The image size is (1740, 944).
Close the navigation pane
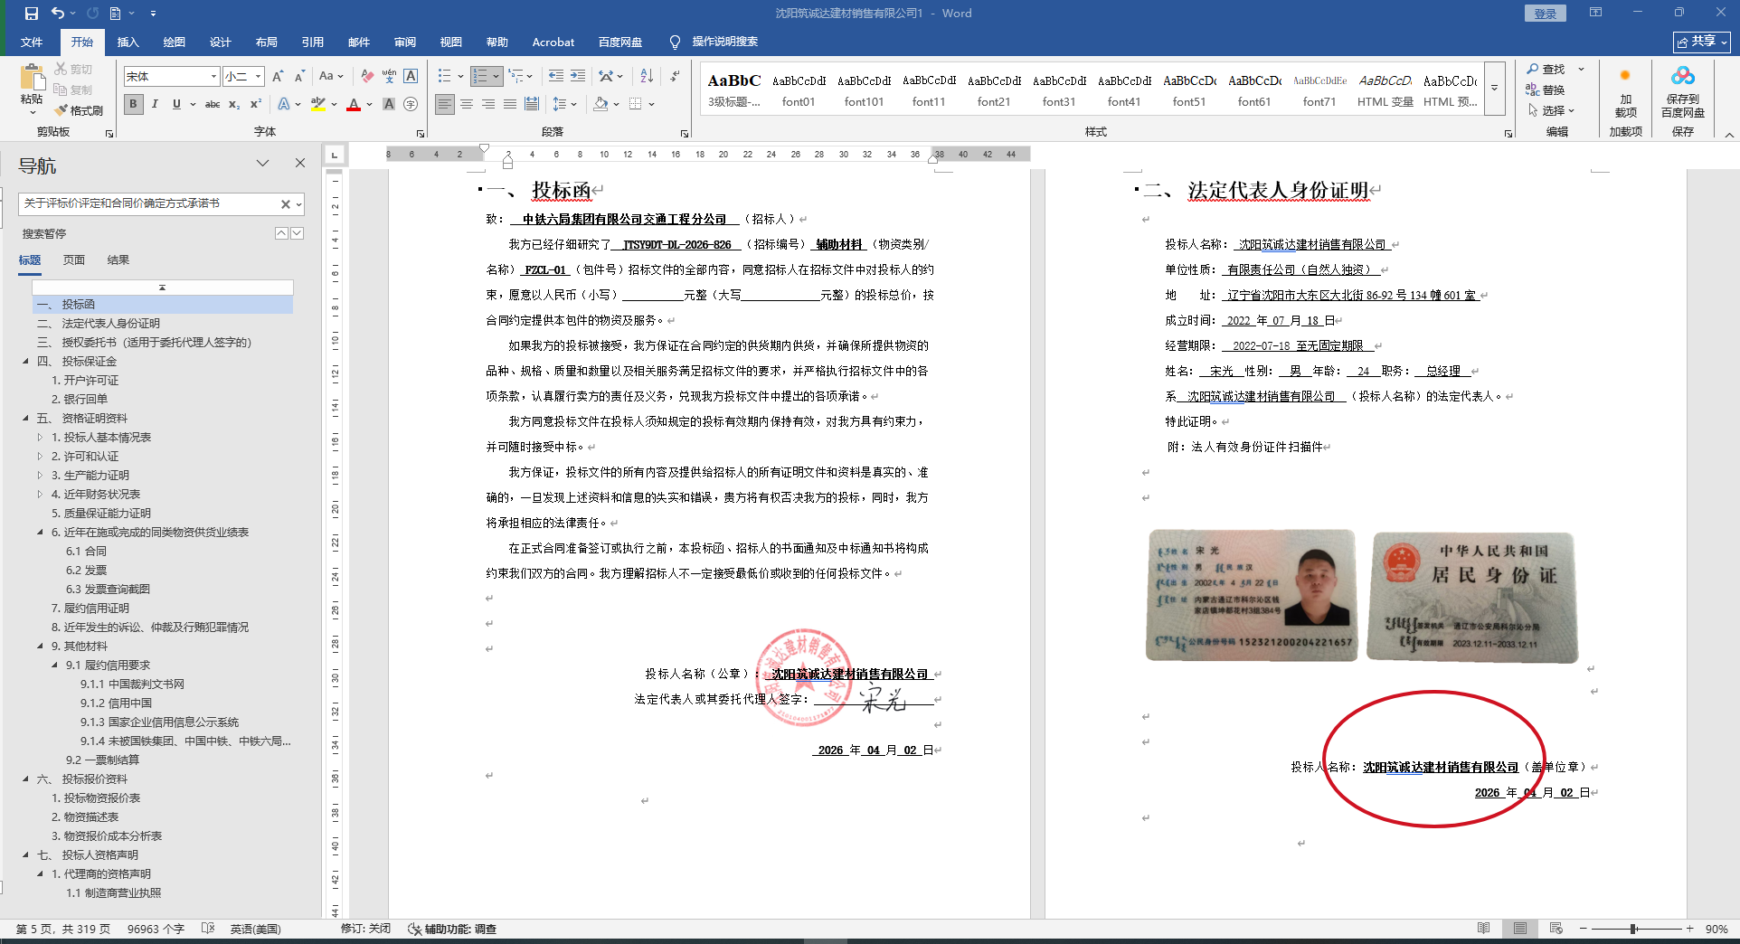[300, 164]
